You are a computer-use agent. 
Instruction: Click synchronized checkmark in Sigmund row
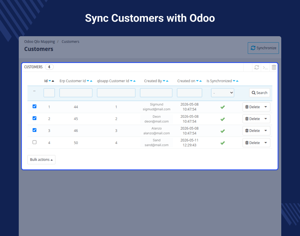click(223, 107)
